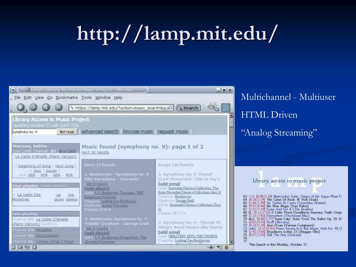Open 'Paradise' on Channel 64
The image size is (356, 267).
(44, 230)
